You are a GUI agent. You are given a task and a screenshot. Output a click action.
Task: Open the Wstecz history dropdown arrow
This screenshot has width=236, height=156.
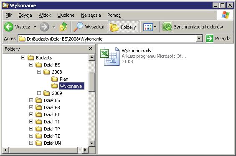35,27
